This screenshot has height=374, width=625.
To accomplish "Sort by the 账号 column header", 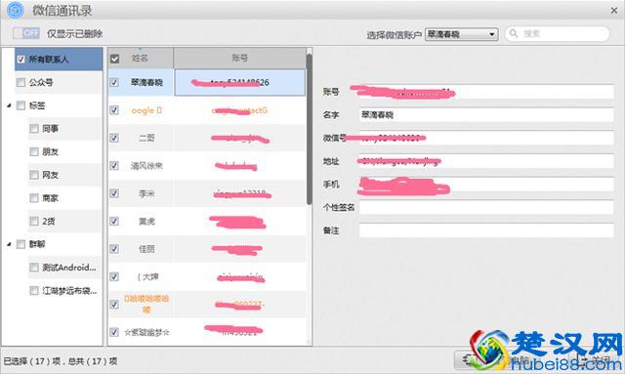I will click(239, 59).
